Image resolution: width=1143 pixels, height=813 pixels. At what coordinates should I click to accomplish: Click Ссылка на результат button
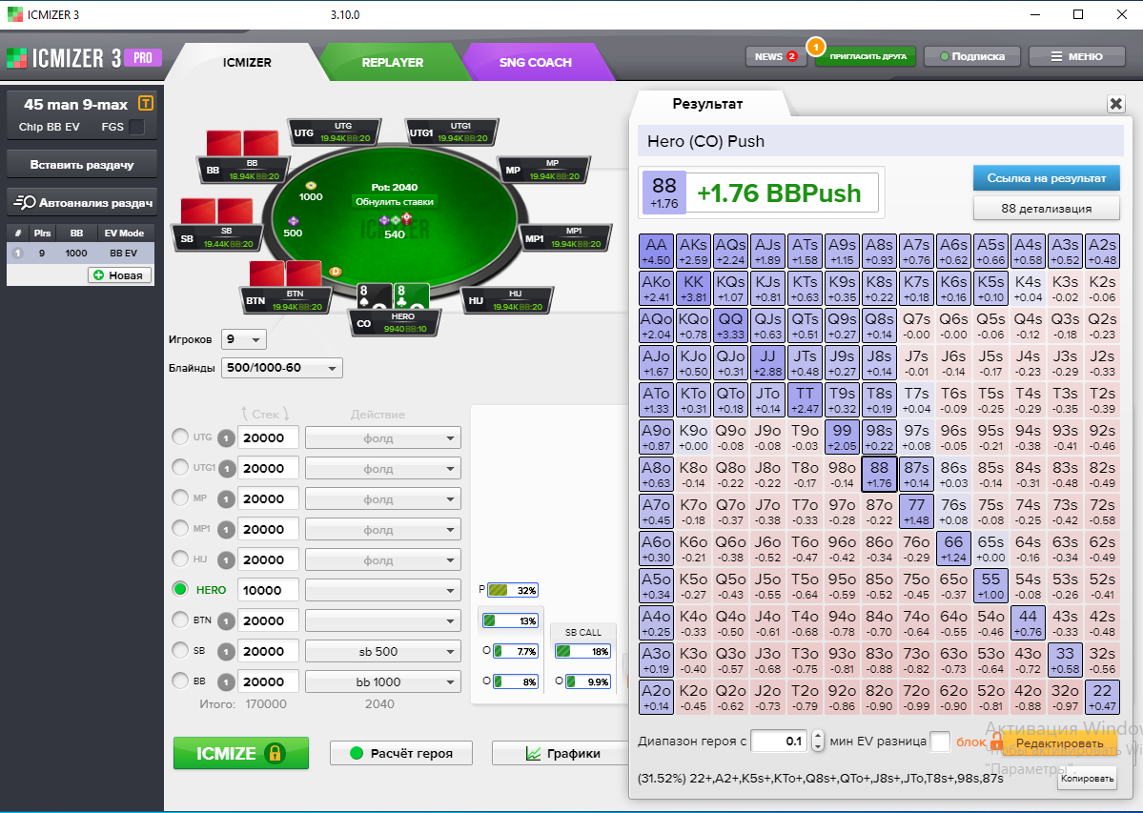coord(1046,177)
